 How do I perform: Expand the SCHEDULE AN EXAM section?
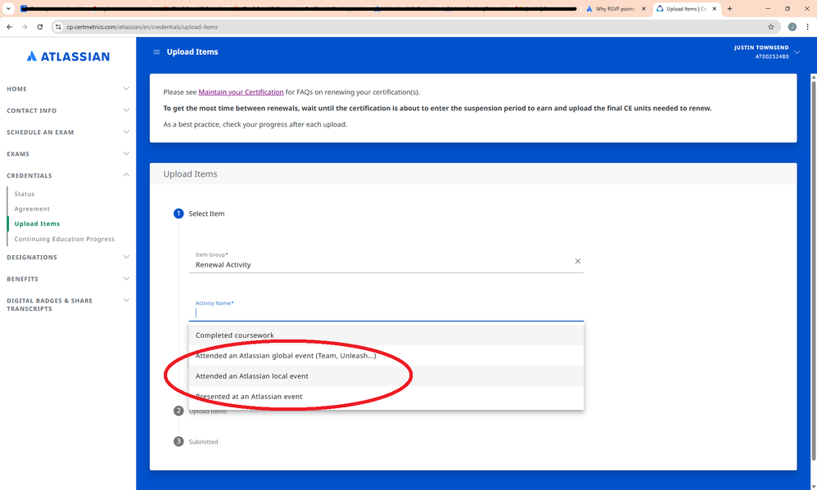click(68, 133)
